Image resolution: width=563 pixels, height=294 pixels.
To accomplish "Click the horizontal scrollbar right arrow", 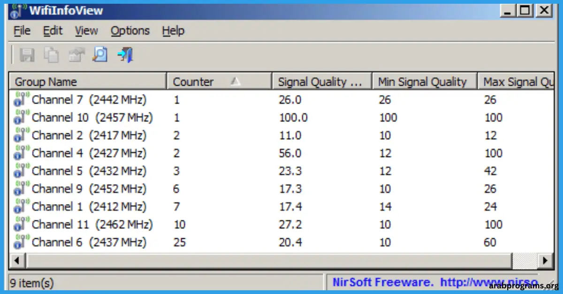I will coord(545,261).
